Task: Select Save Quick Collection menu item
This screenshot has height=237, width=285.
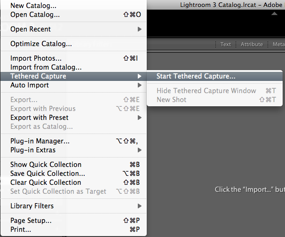Action: tap(47, 174)
